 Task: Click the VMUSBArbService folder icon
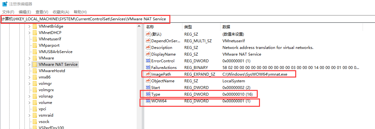point(34,52)
